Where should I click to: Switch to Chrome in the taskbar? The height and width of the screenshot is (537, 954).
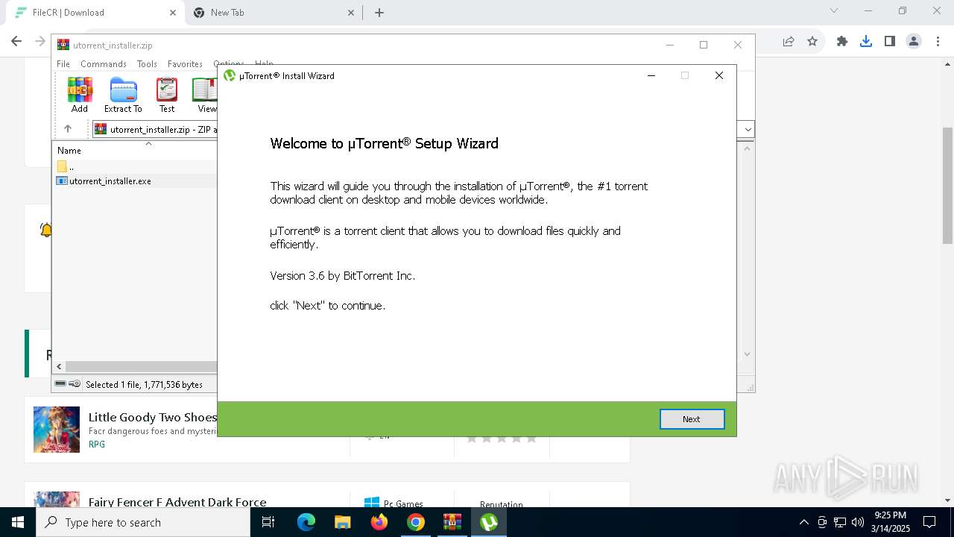click(x=416, y=522)
